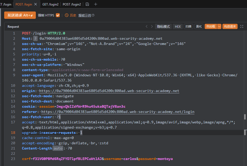The width and height of the screenshot is (247, 166).
Task: Expand the Request editor to fullscreen
Action: [242, 26]
